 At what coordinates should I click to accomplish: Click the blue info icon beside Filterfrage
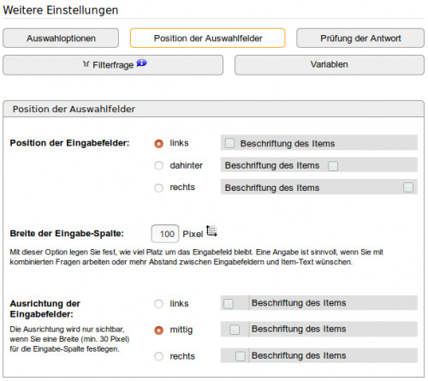pyautogui.click(x=141, y=63)
